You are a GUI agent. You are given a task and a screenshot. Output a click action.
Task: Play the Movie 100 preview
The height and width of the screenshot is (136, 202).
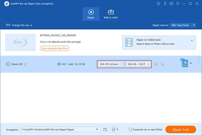[8, 64]
